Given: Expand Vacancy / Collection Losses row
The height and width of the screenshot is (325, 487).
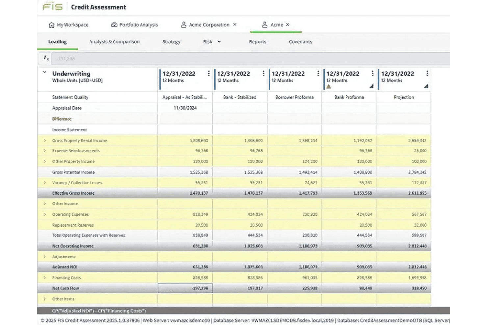Looking at the screenshot, I should point(45,183).
